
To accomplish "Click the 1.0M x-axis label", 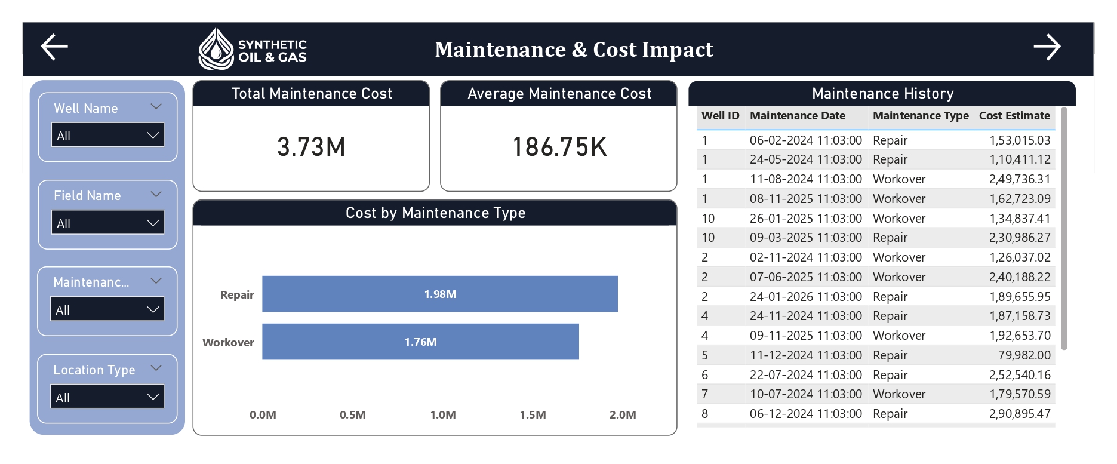I will coord(443,415).
